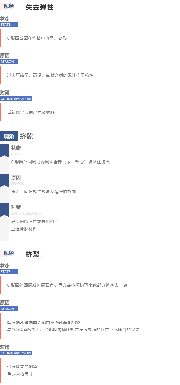Click the STATE badge under 失去弹性
The width and height of the screenshot is (180, 385).
point(9,24)
